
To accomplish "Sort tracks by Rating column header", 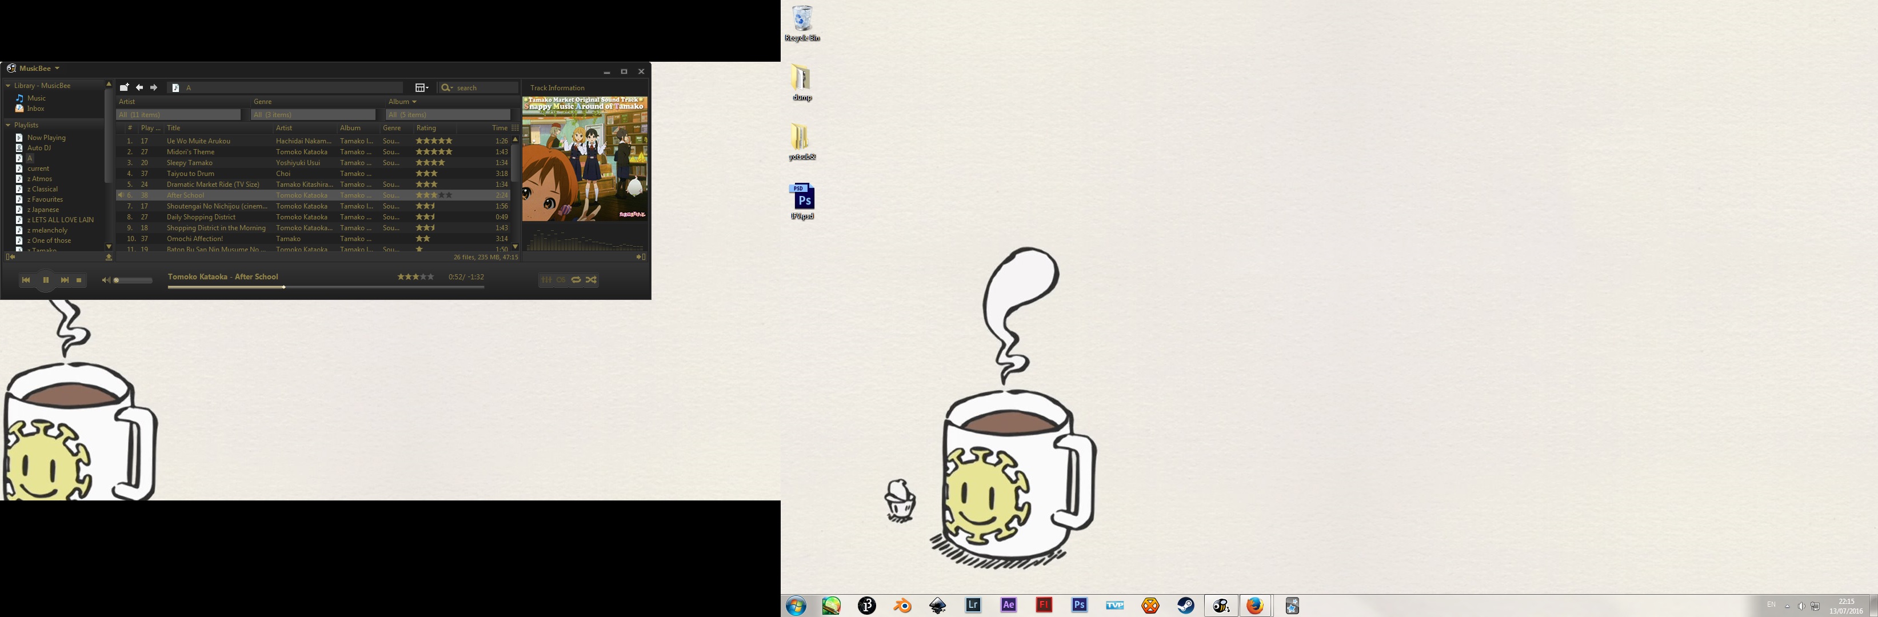I will (x=426, y=128).
